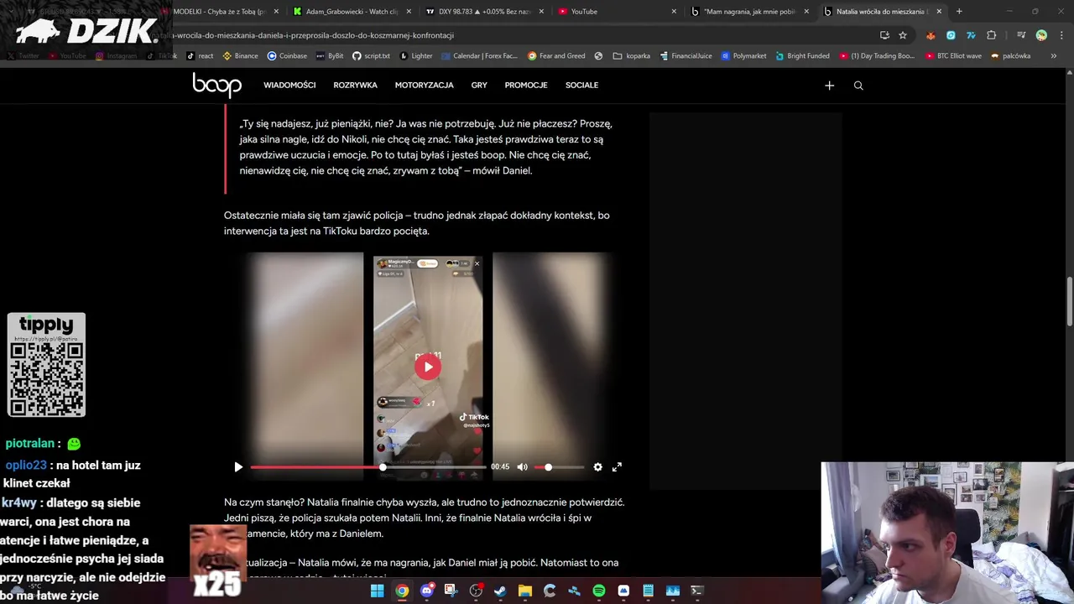Open the SOCIALE menu
The width and height of the screenshot is (1074, 604).
click(x=581, y=86)
